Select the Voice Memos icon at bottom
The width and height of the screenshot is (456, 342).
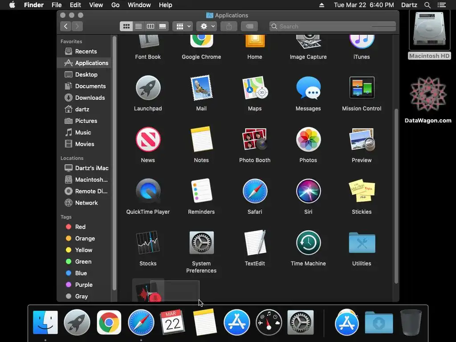coord(148,292)
